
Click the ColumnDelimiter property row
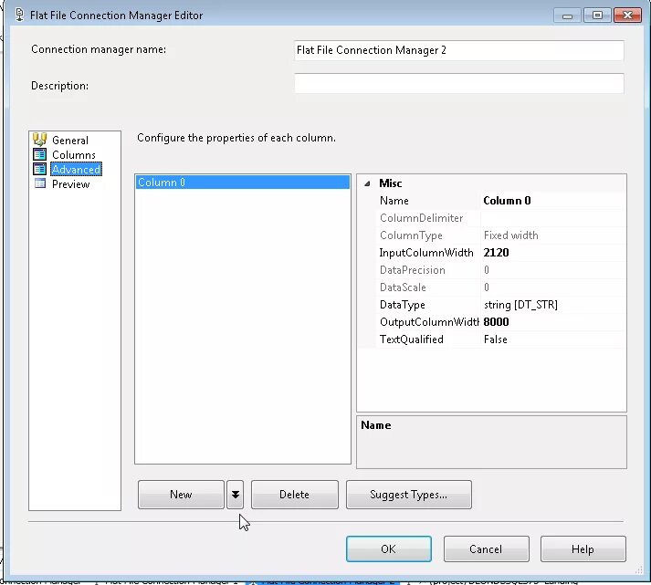pyautogui.click(x=500, y=218)
